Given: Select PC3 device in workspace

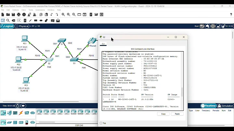Looking at the screenshot, I should coord(26,80).
